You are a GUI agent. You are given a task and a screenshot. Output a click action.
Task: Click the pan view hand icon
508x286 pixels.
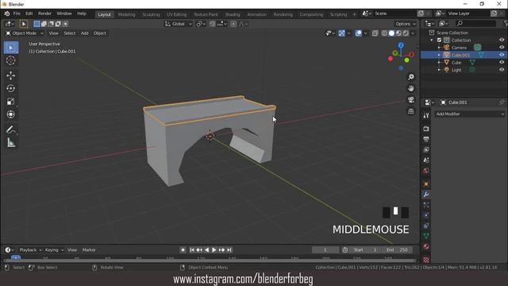pyautogui.click(x=411, y=88)
